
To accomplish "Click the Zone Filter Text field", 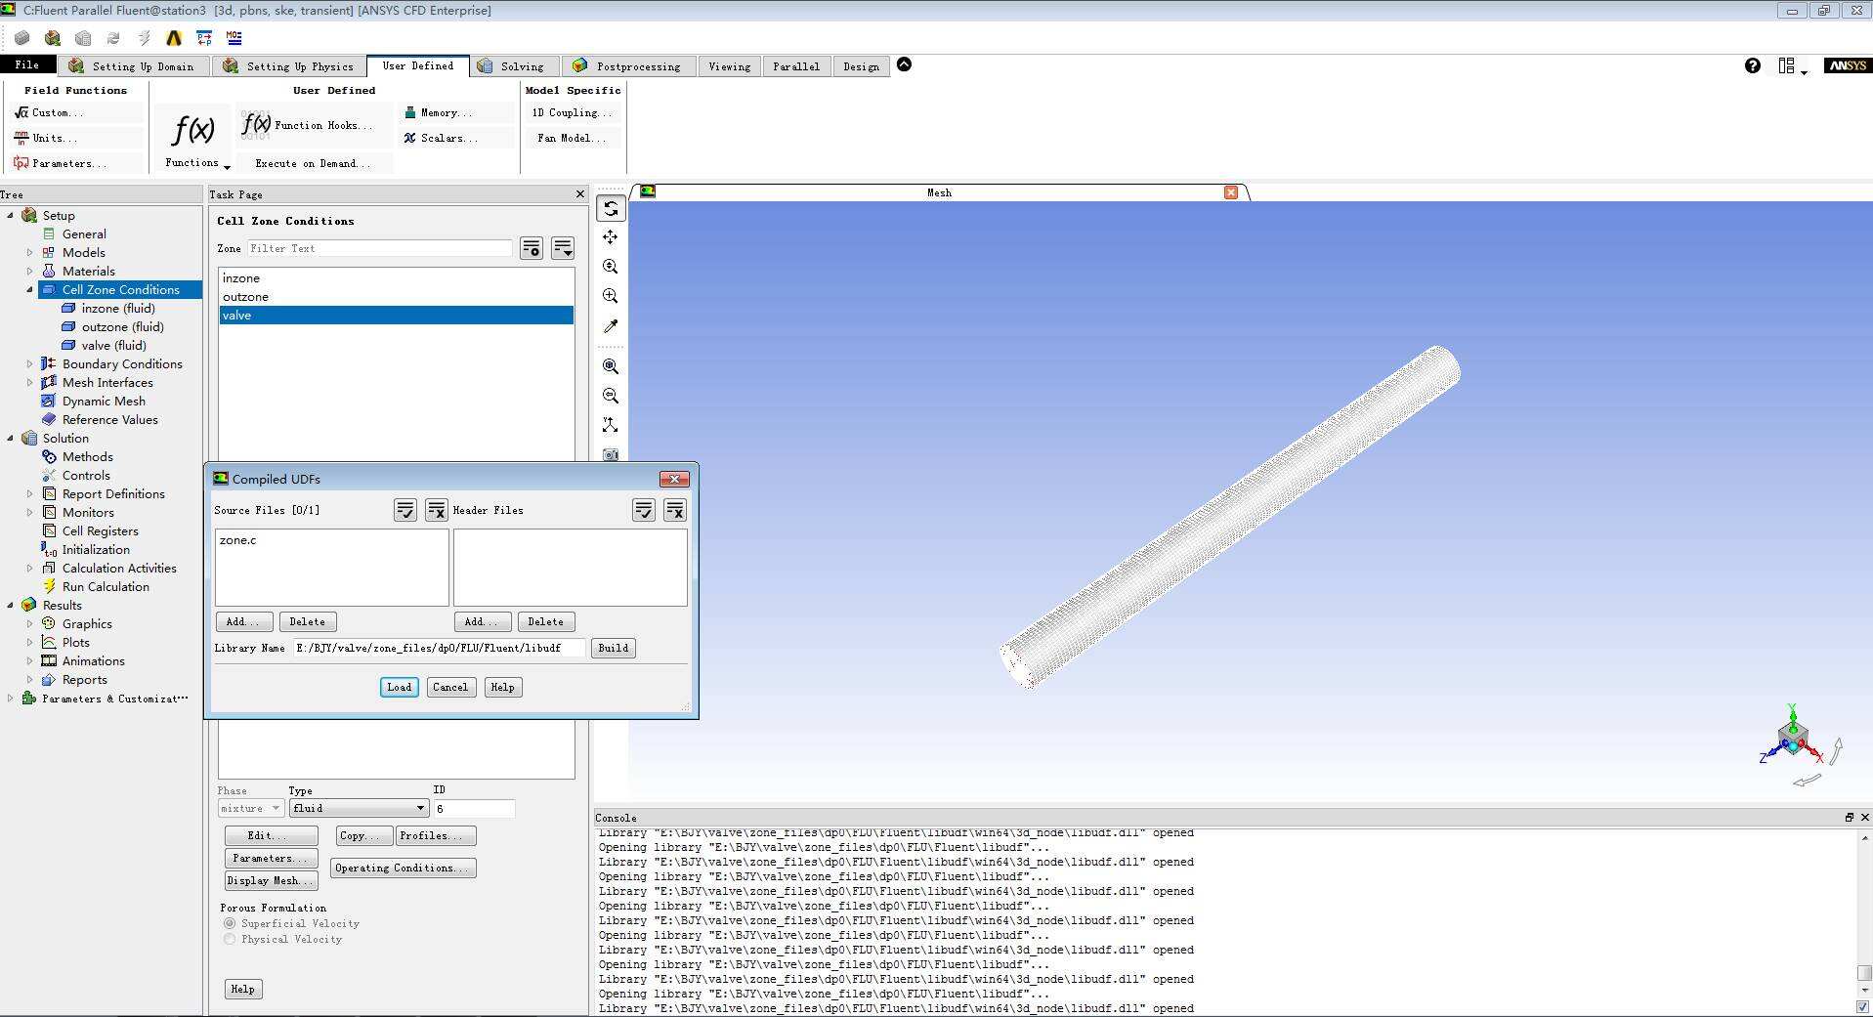I will pyautogui.click(x=379, y=248).
